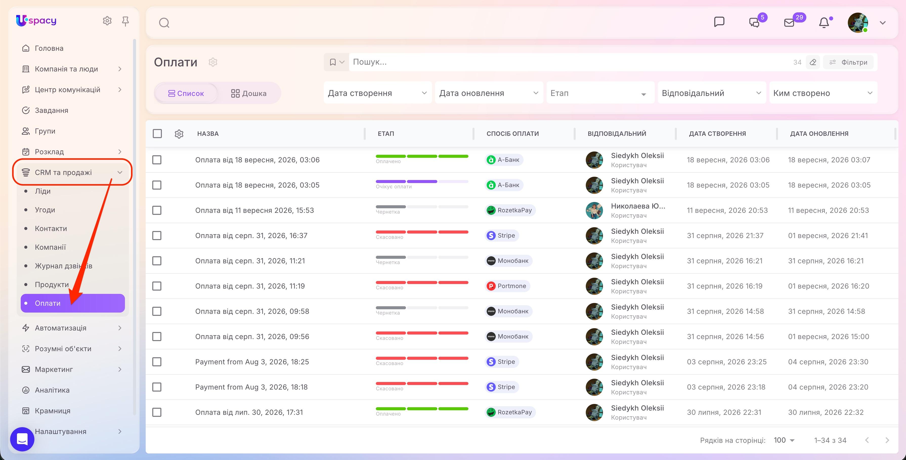Open user profile avatar in top bar
The width and height of the screenshot is (906, 460).
(x=858, y=23)
